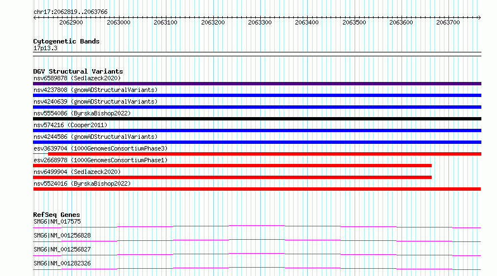Screen dimensions: 497x276
Task: Click ruler position 2063100
Action: point(165,22)
